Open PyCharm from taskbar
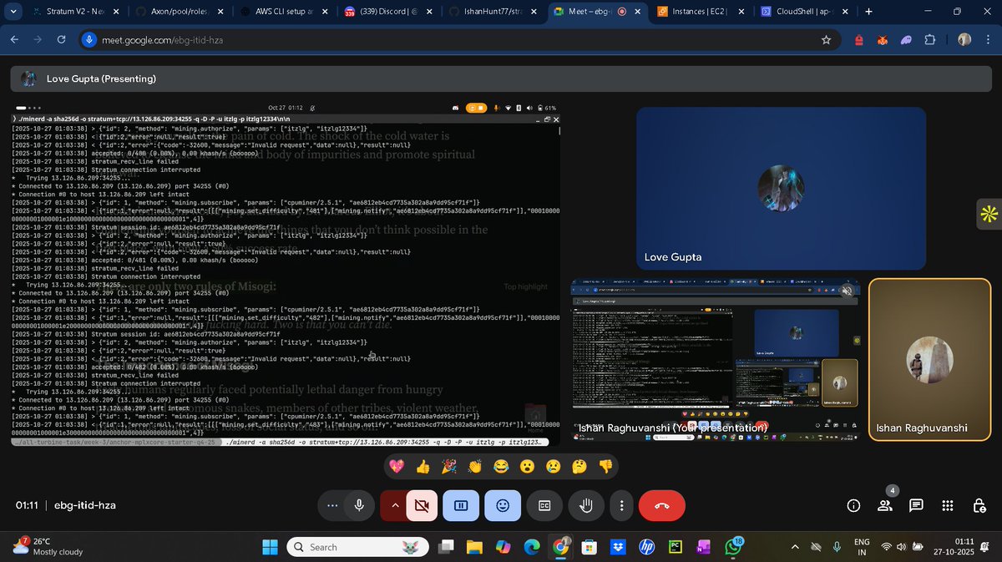 pyautogui.click(x=674, y=547)
